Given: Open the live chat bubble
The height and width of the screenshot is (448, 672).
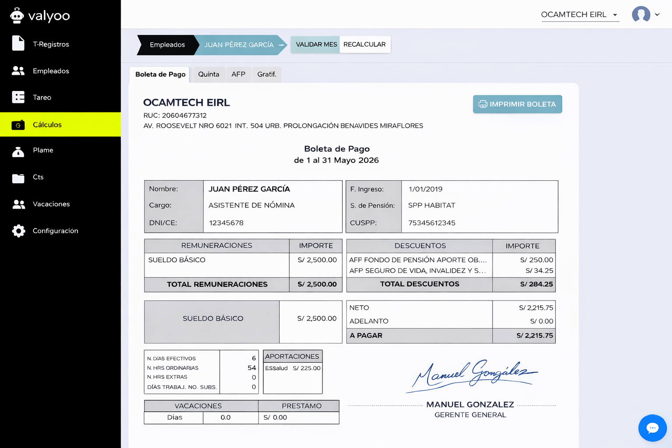Looking at the screenshot, I should (x=652, y=428).
